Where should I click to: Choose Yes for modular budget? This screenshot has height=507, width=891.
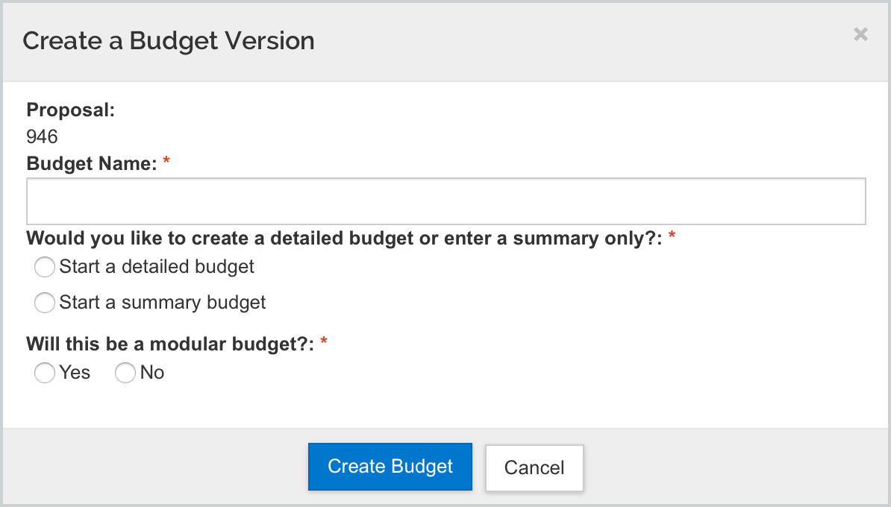click(44, 373)
